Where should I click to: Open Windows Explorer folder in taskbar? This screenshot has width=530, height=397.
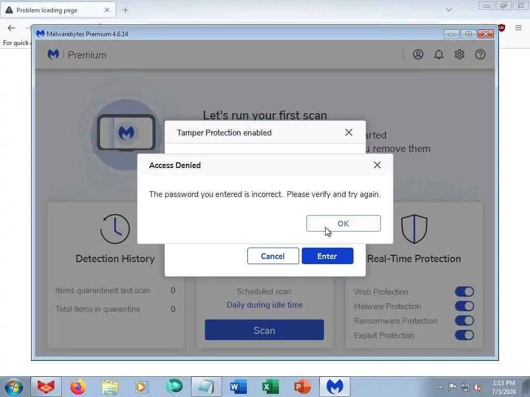(110, 387)
